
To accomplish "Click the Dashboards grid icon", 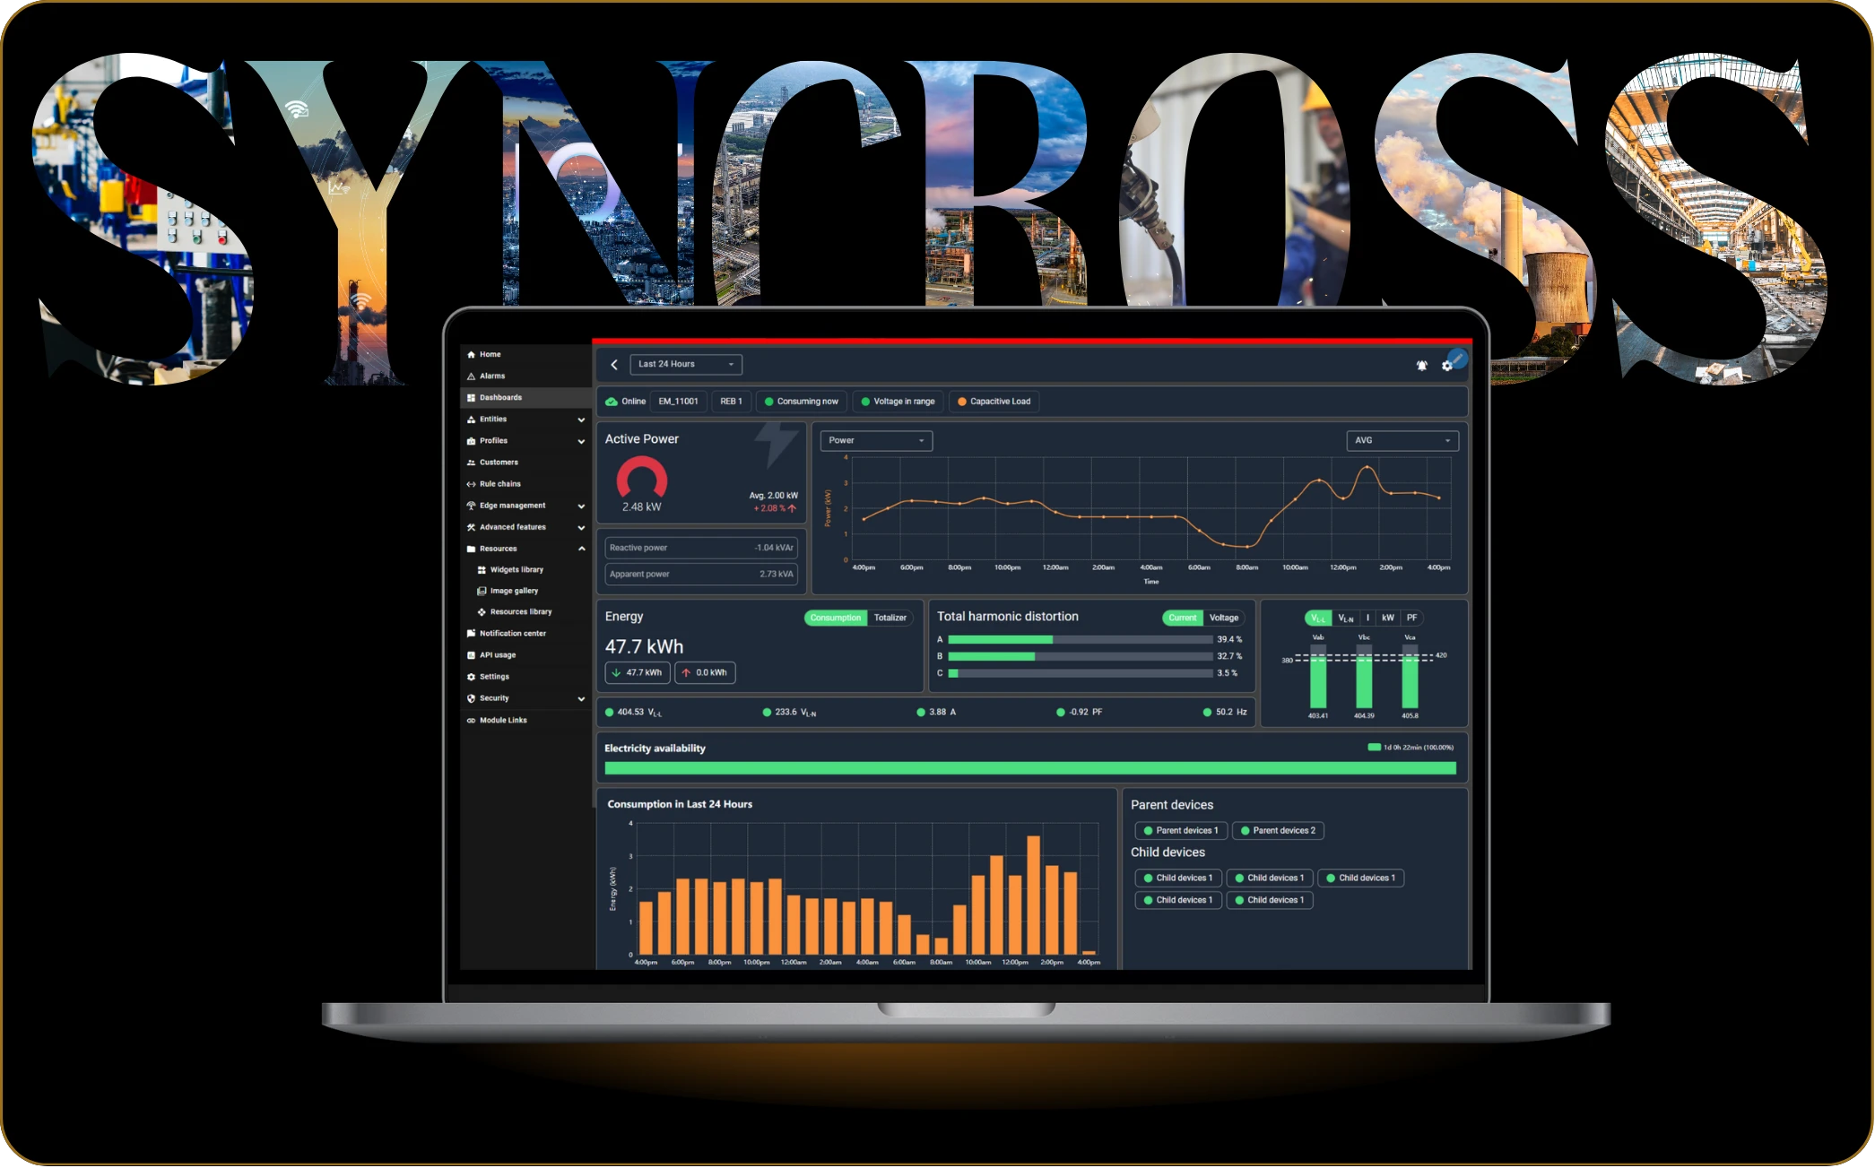I will point(471,398).
